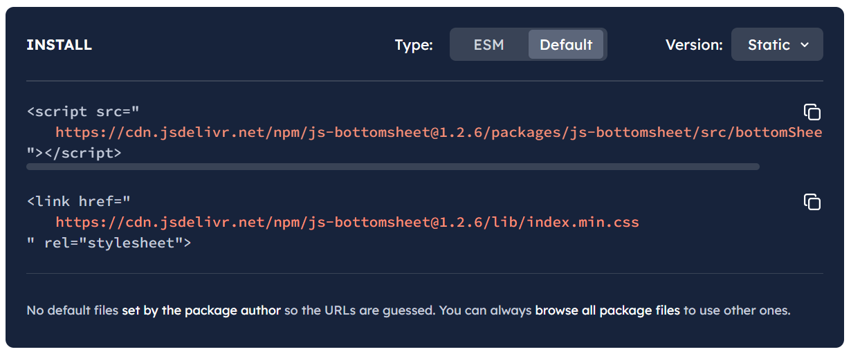Copy the stylesheet link tag snippet
This screenshot has width=851, height=354.
(812, 202)
